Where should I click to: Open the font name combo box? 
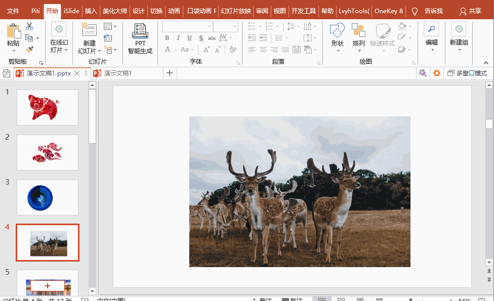(x=187, y=26)
